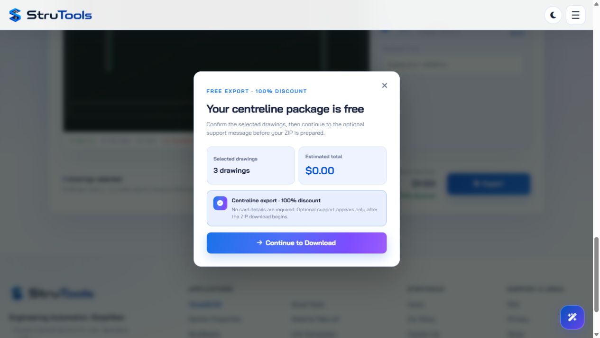Click the purple checkmark discount badge icon

tap(220, 203)
